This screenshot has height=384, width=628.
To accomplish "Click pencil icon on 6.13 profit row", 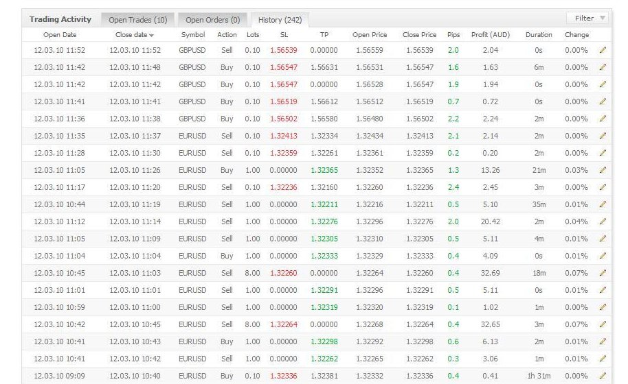I will coord(603,341).
